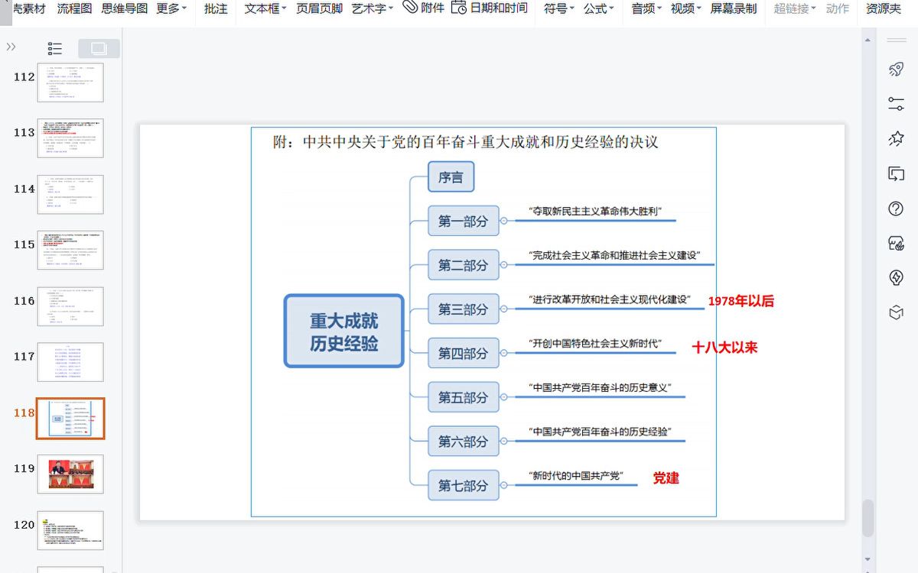
Task: Click text "新时代的中国共产党"
Action: 575,475
